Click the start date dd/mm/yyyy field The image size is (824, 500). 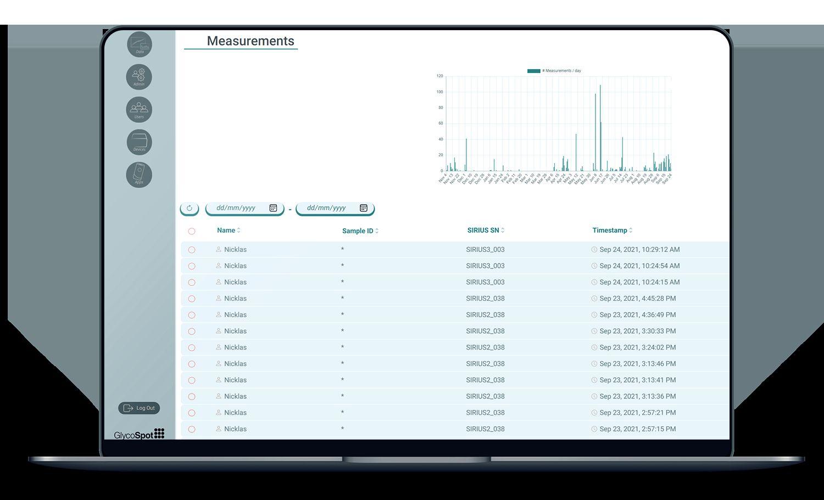pyautogui.click(x=245, y=208)
